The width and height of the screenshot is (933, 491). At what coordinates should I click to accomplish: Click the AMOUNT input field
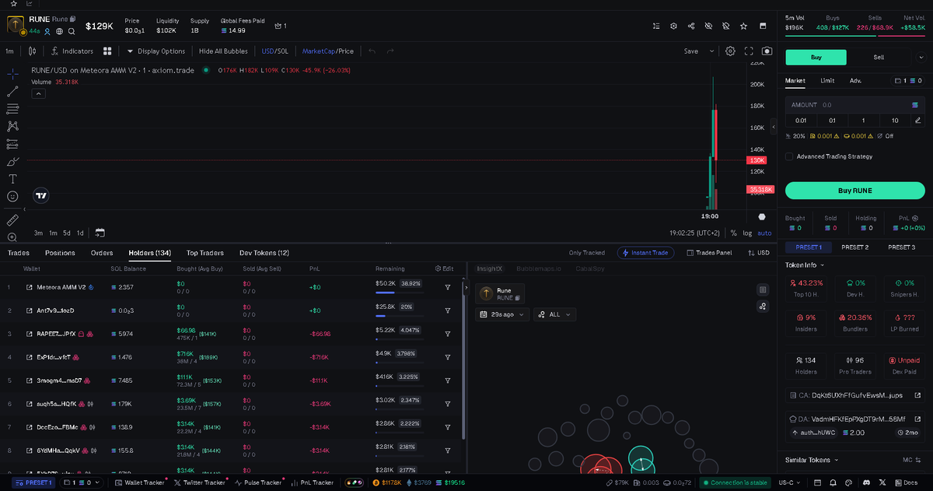pyautogui.click(x=855, y=104)
